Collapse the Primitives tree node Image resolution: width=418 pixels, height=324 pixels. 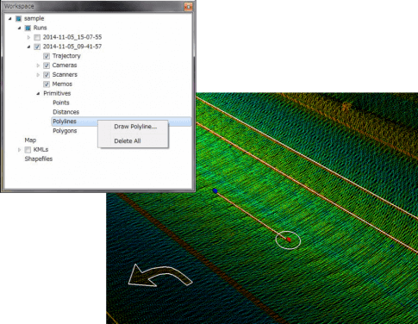38,93
